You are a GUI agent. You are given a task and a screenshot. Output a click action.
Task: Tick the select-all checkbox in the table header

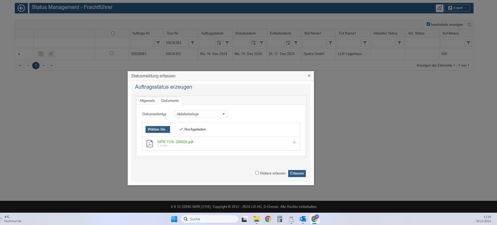(x=113, y=33)
